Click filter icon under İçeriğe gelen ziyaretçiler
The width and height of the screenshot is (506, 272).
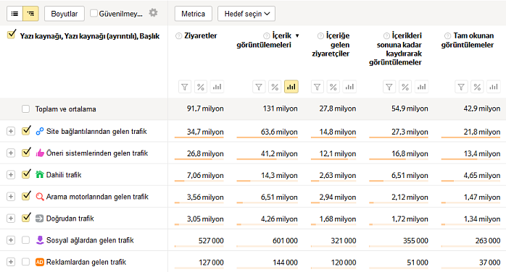click(317, 87)
